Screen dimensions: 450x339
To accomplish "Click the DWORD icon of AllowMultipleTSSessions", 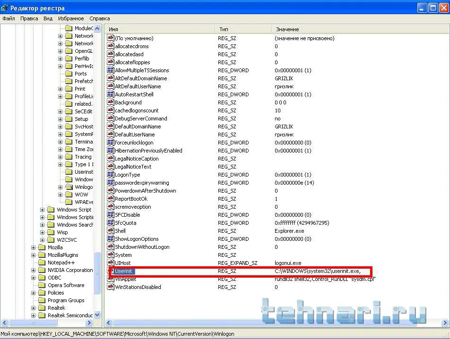I will [x=111, y=70].
